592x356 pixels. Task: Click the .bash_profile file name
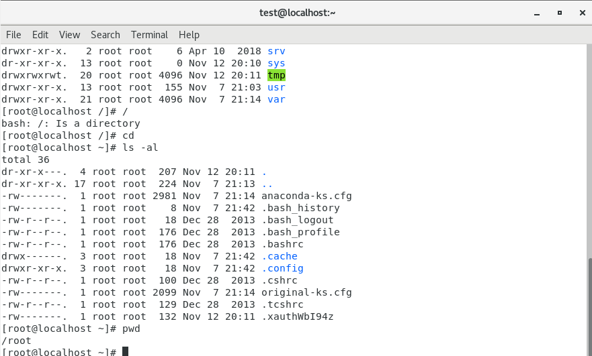pos(300,232)
